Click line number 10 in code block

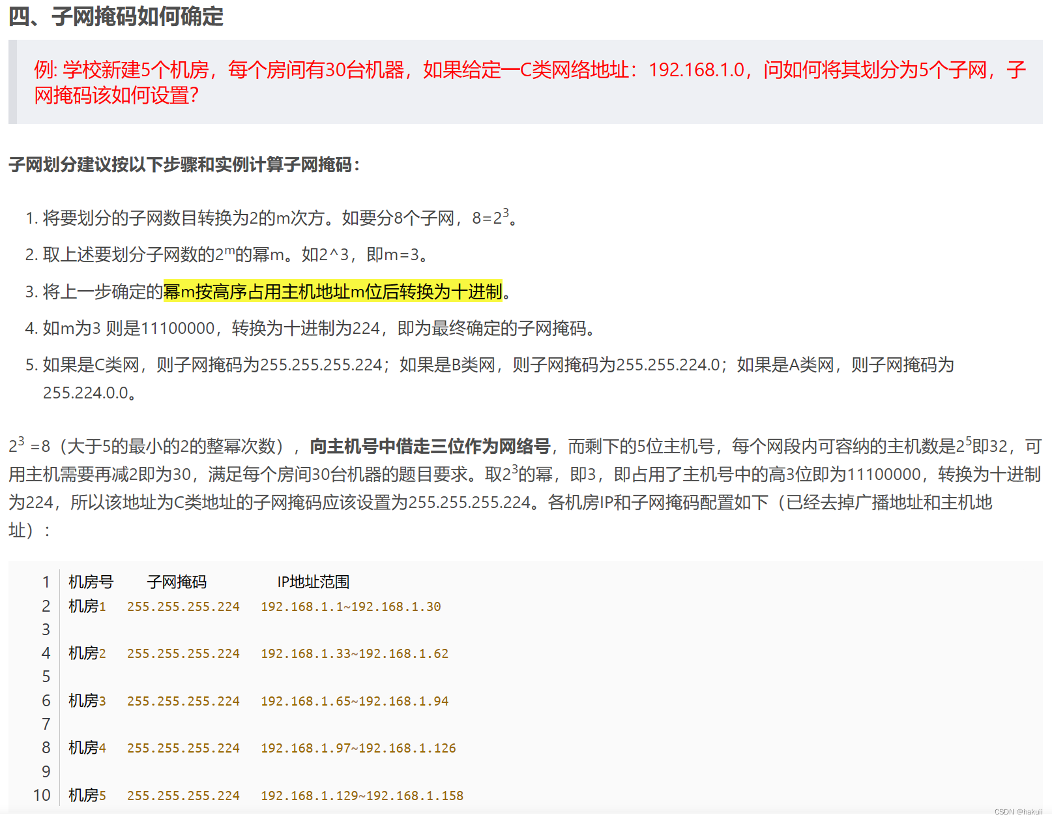point(42,796)
